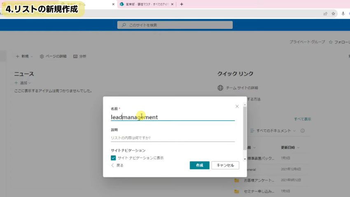Click the 説明 description input field

point(173,138)
